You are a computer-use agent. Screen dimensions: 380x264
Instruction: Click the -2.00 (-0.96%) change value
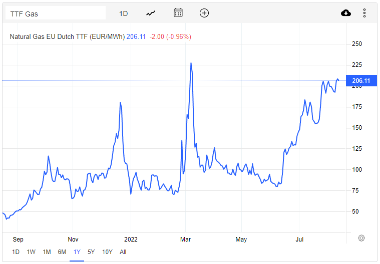(170, 37)
